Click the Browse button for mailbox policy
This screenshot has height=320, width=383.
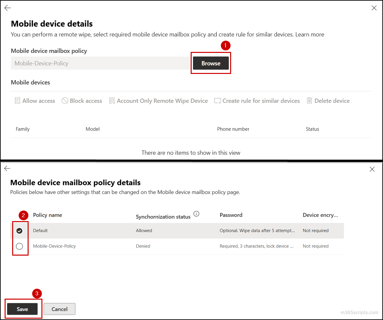tap(211, 63)
